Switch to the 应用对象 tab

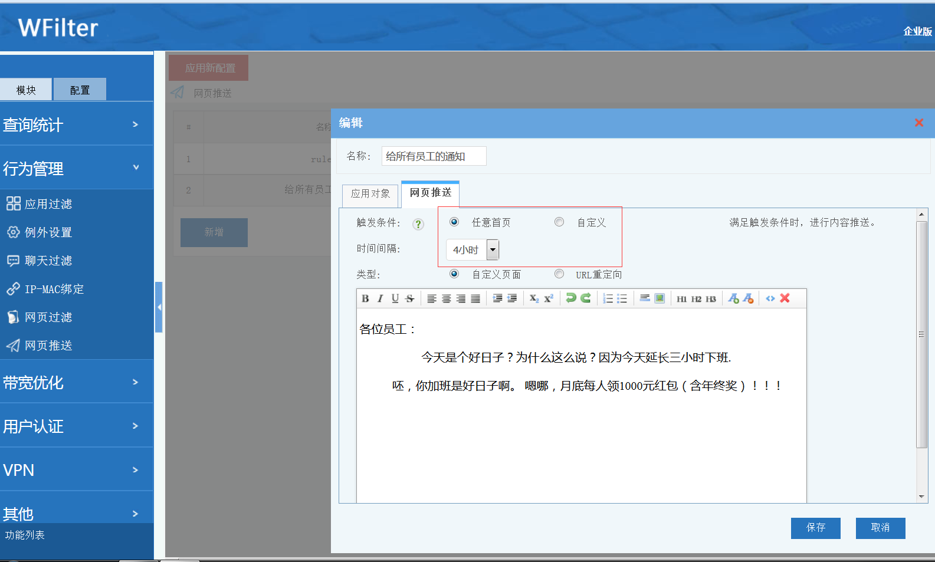pos(370,194)
